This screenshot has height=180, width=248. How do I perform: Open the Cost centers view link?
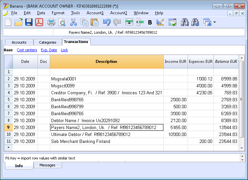[27, 50]
